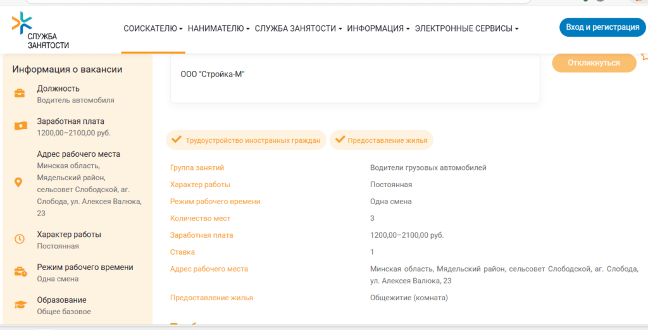Click the star favorite icon near Откликнуться

coord(644,57)
